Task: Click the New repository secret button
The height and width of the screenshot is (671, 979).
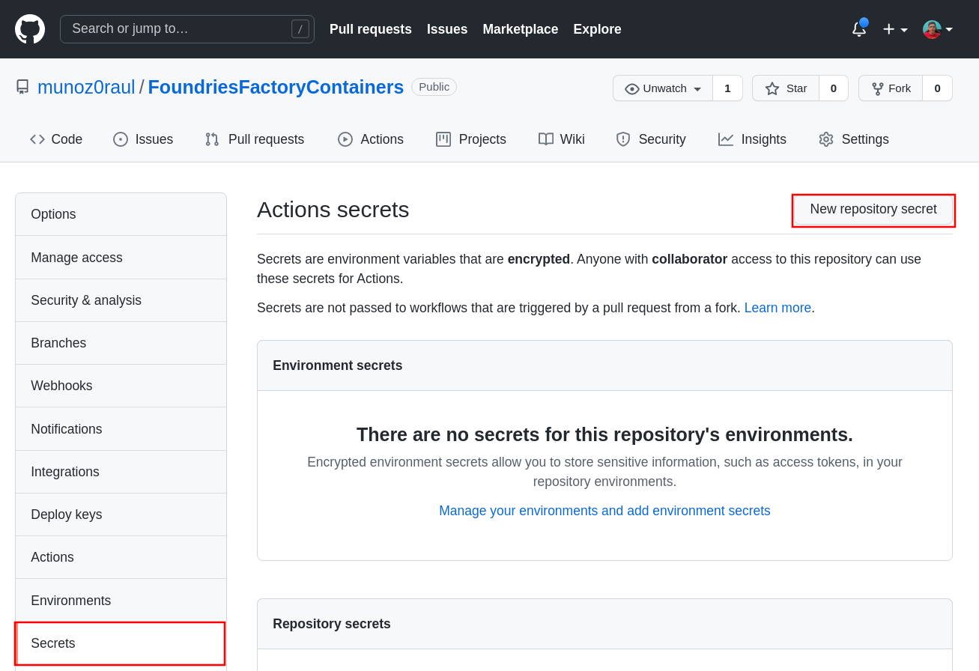Action: [873, 210]
